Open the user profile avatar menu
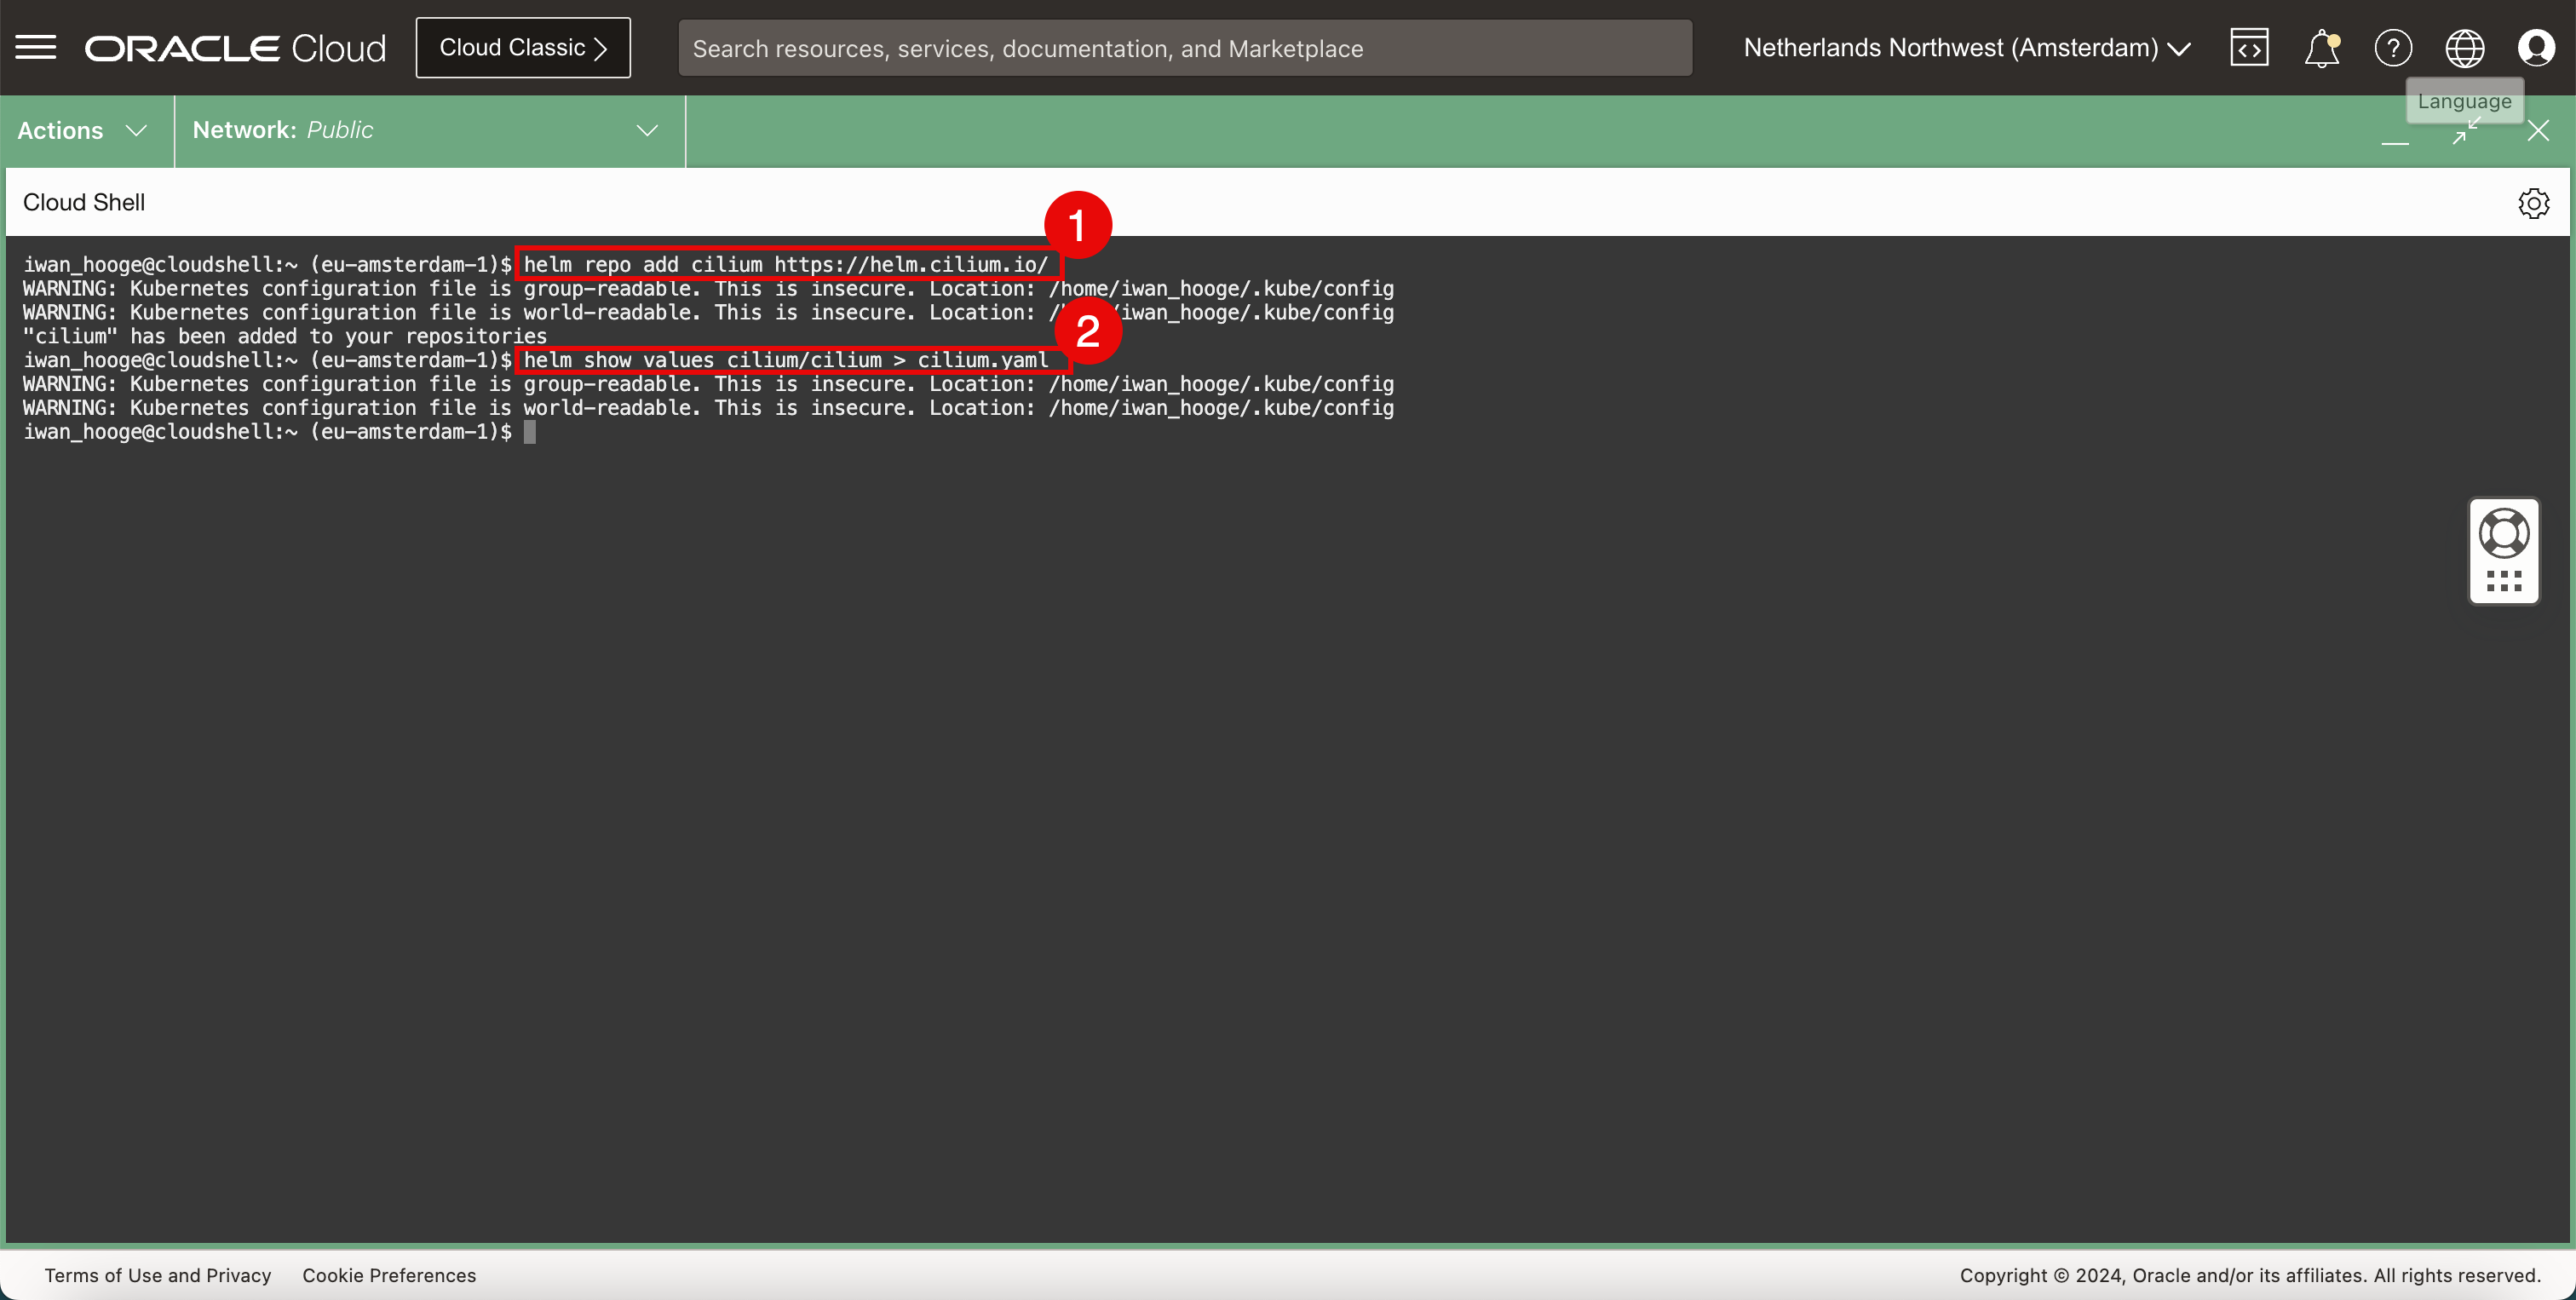This screenshot has width=2576, height=1300. click(x=2536, y=48)
